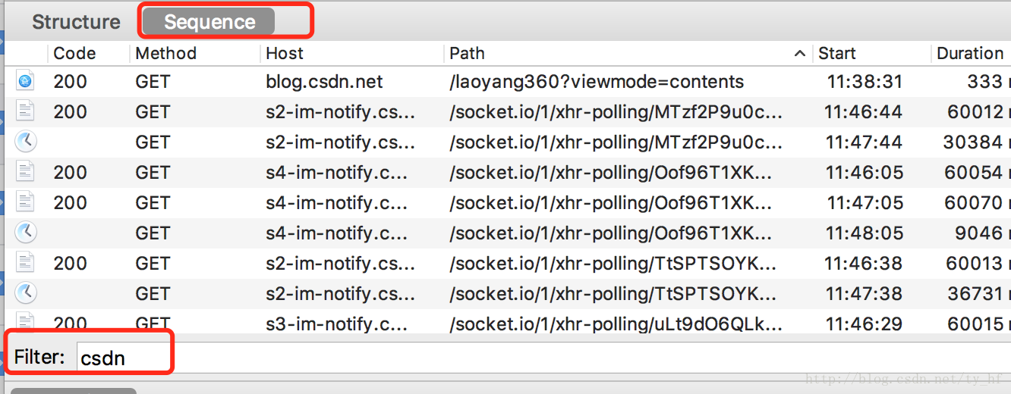Click the Duration column header
Image resolution: width=1011 pixels, height=394 pixels.
(x=971, y=53)
